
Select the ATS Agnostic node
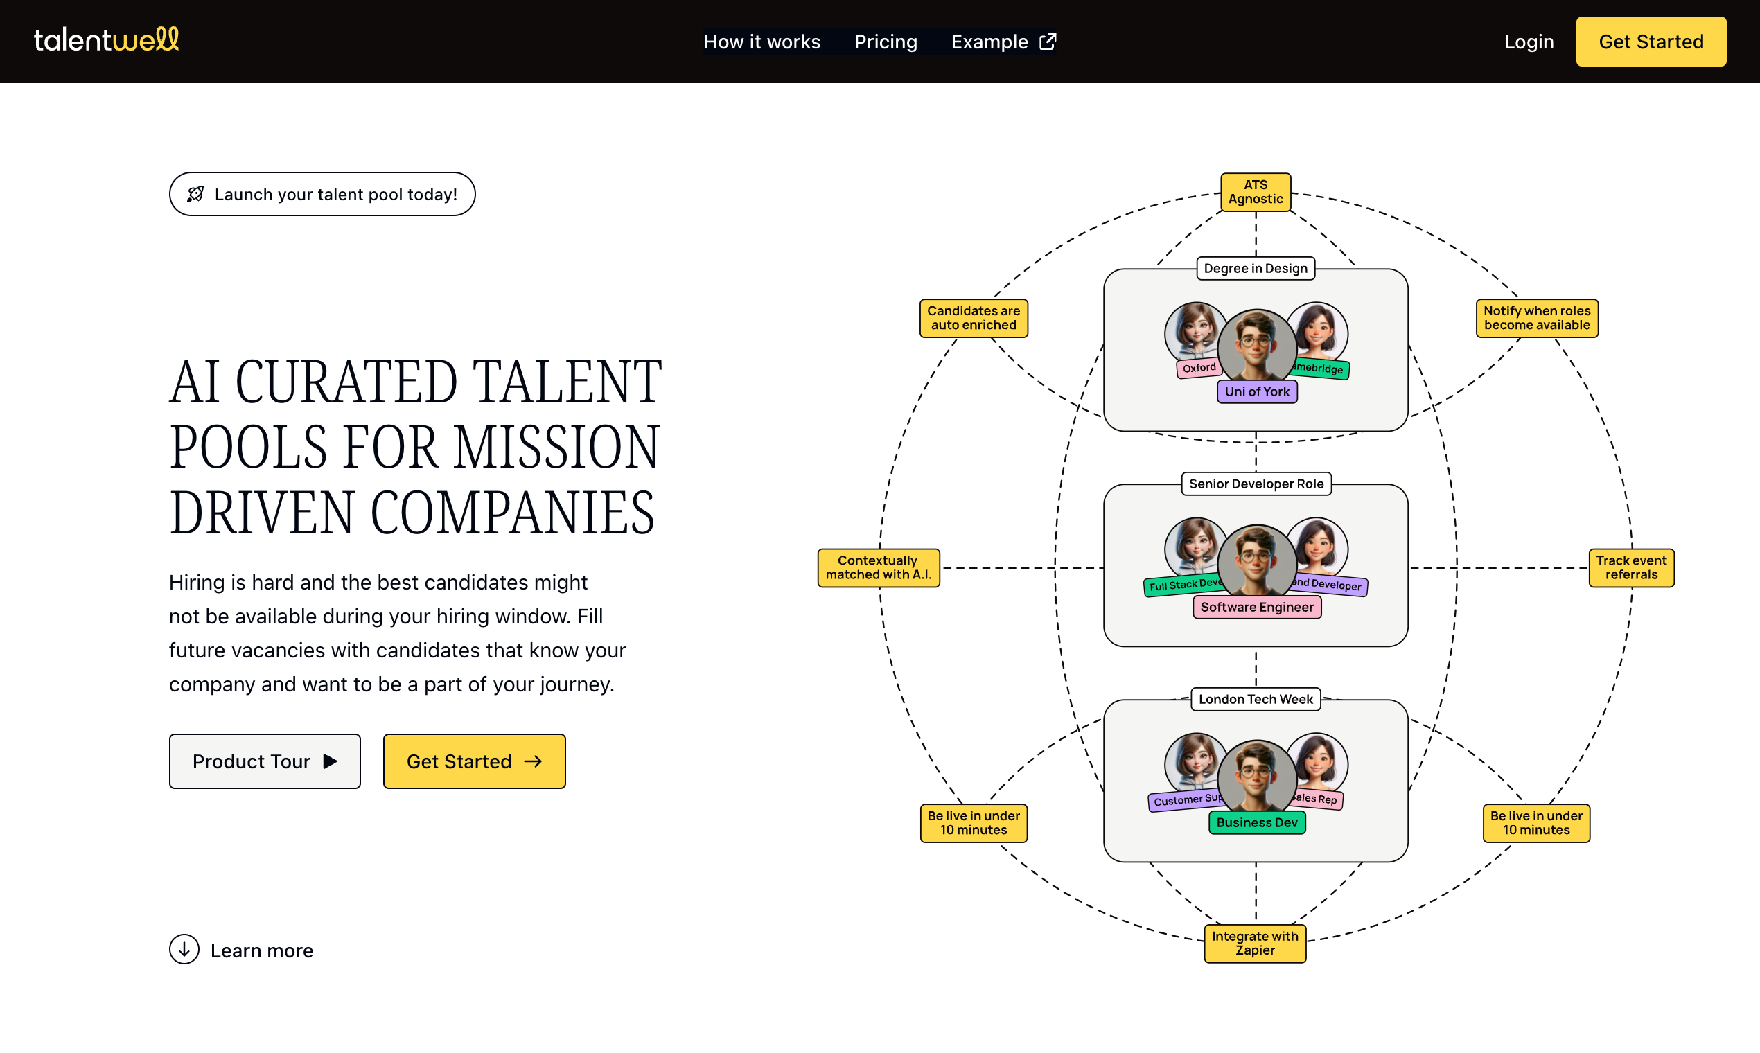pos(1255,192)
